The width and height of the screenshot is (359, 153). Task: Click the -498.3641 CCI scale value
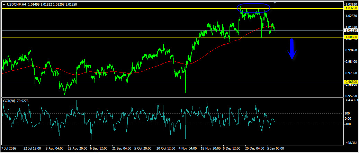point(351,143)
